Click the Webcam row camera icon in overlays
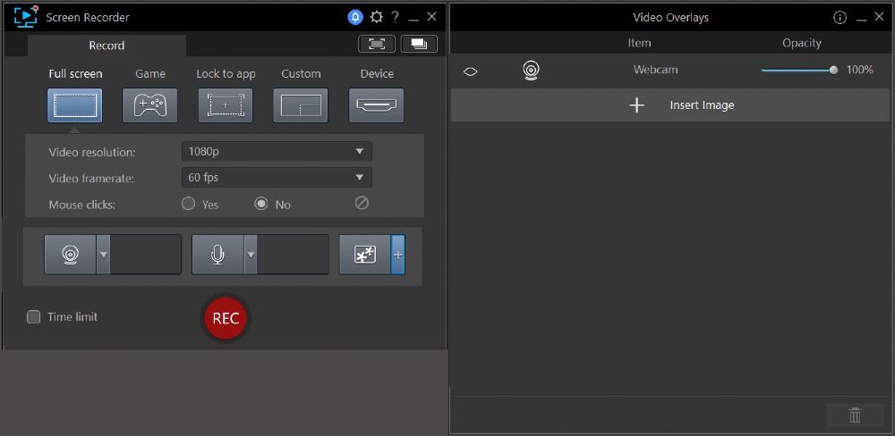 pyautogui.click(x=531, y=70)
